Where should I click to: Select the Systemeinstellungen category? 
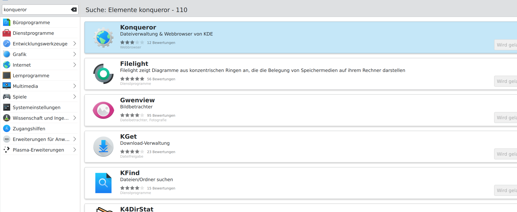click(x=40, y=107)
